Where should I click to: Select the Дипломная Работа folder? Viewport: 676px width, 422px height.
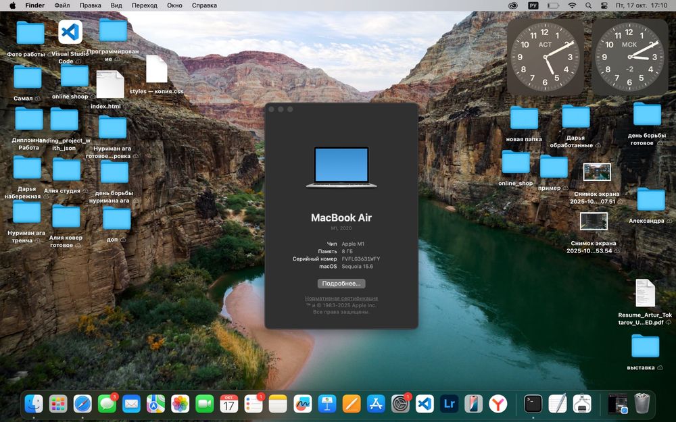29,119
